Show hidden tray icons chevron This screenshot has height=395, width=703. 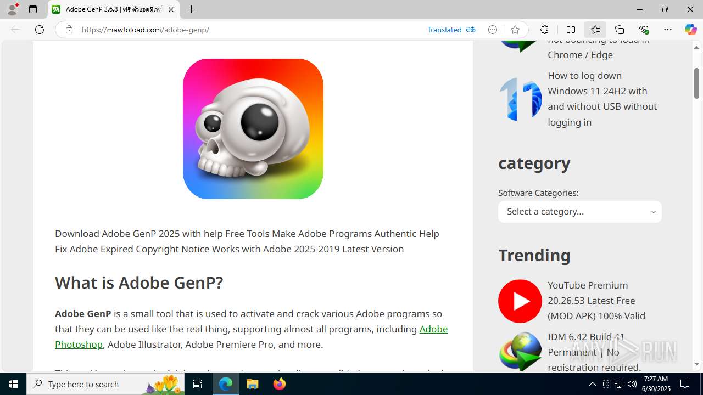tap(592, 384)
